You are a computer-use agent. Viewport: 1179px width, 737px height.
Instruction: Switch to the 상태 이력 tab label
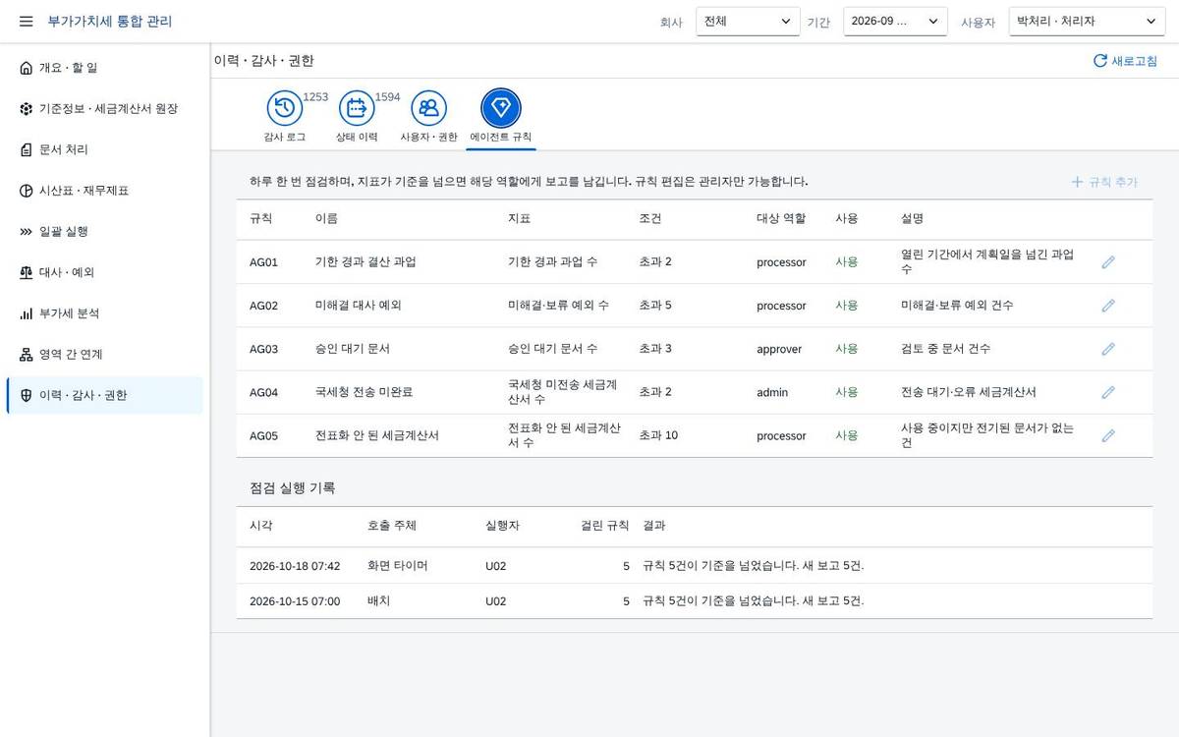click(x=357, y=137)
